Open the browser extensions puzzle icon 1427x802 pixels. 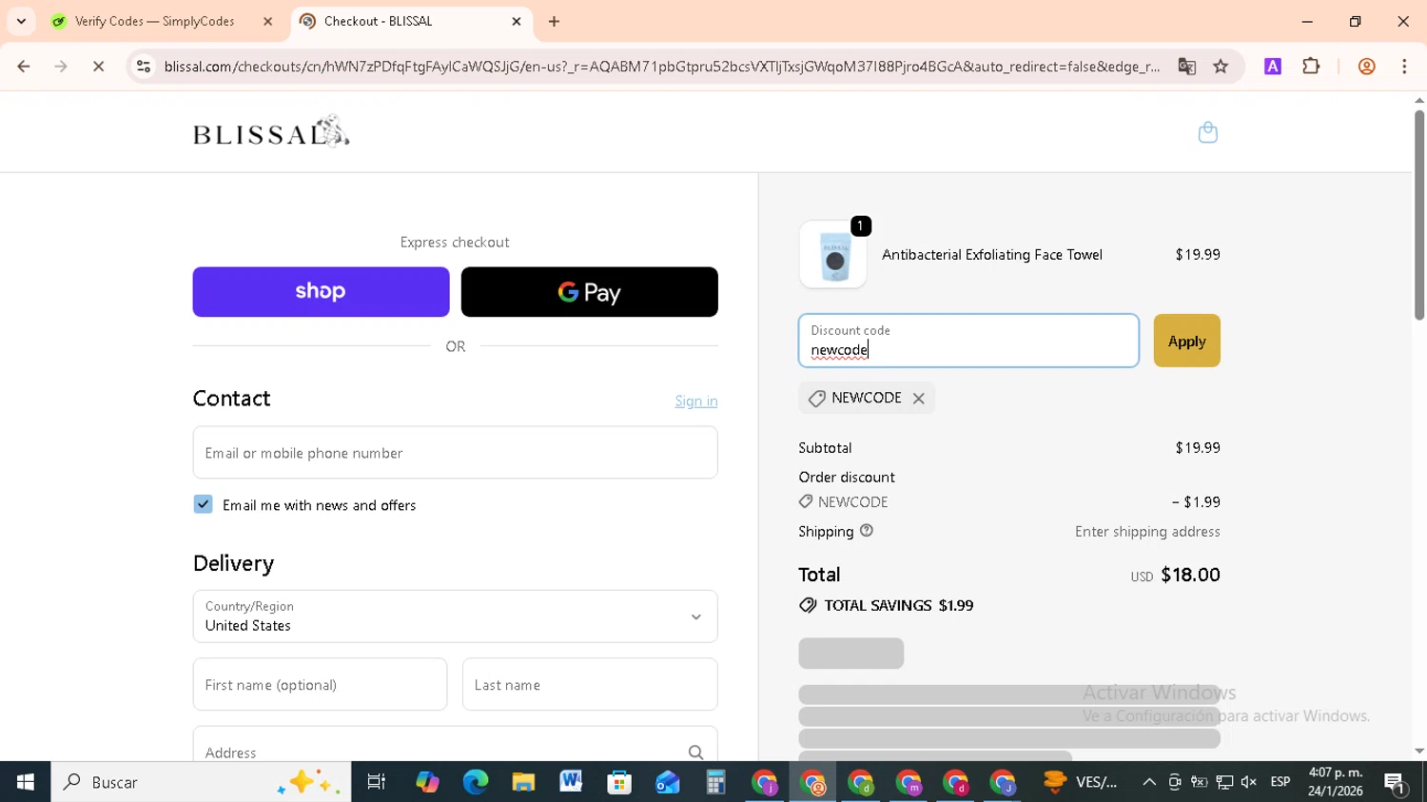click(1311, 67)
